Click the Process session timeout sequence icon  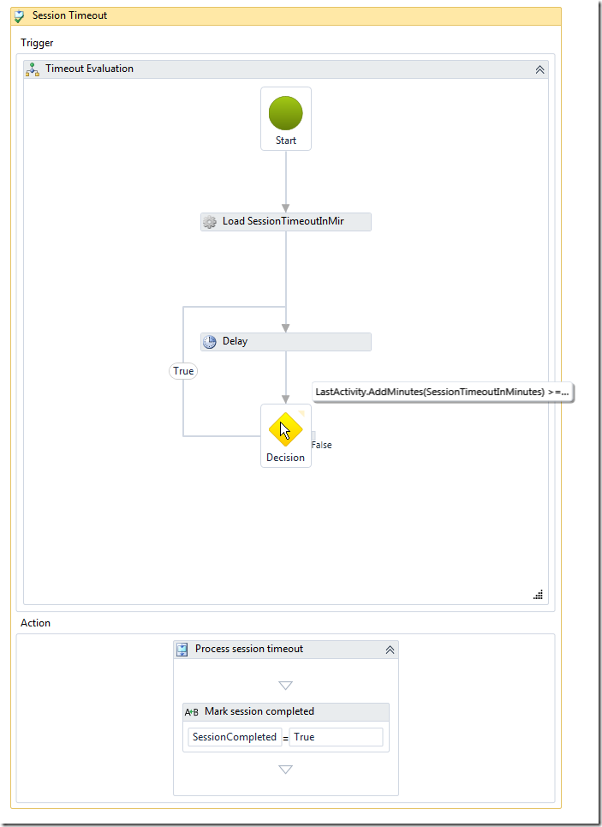pos(182,650)
